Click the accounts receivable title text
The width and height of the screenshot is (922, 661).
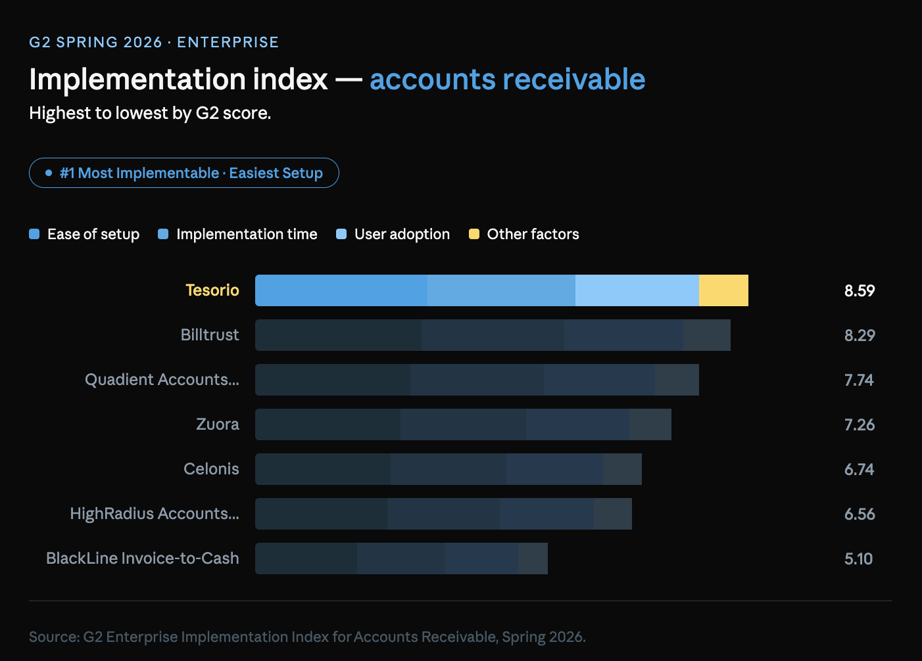pyautogui.click(x=507, y=80)
